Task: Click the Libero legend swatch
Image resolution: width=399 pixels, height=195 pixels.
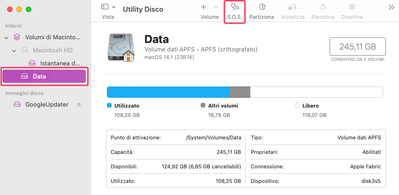Action: 297,105
